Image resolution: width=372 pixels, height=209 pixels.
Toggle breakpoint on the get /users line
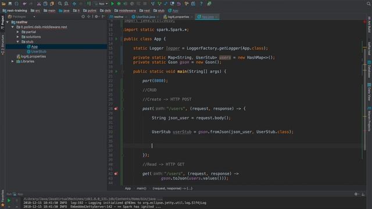(116, 174)
